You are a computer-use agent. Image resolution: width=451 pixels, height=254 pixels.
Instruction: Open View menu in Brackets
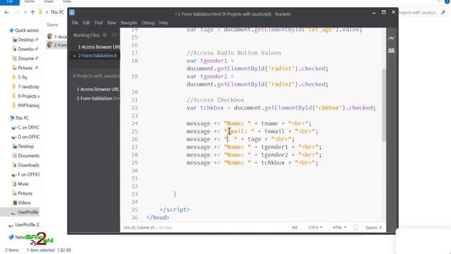point(111,23)
